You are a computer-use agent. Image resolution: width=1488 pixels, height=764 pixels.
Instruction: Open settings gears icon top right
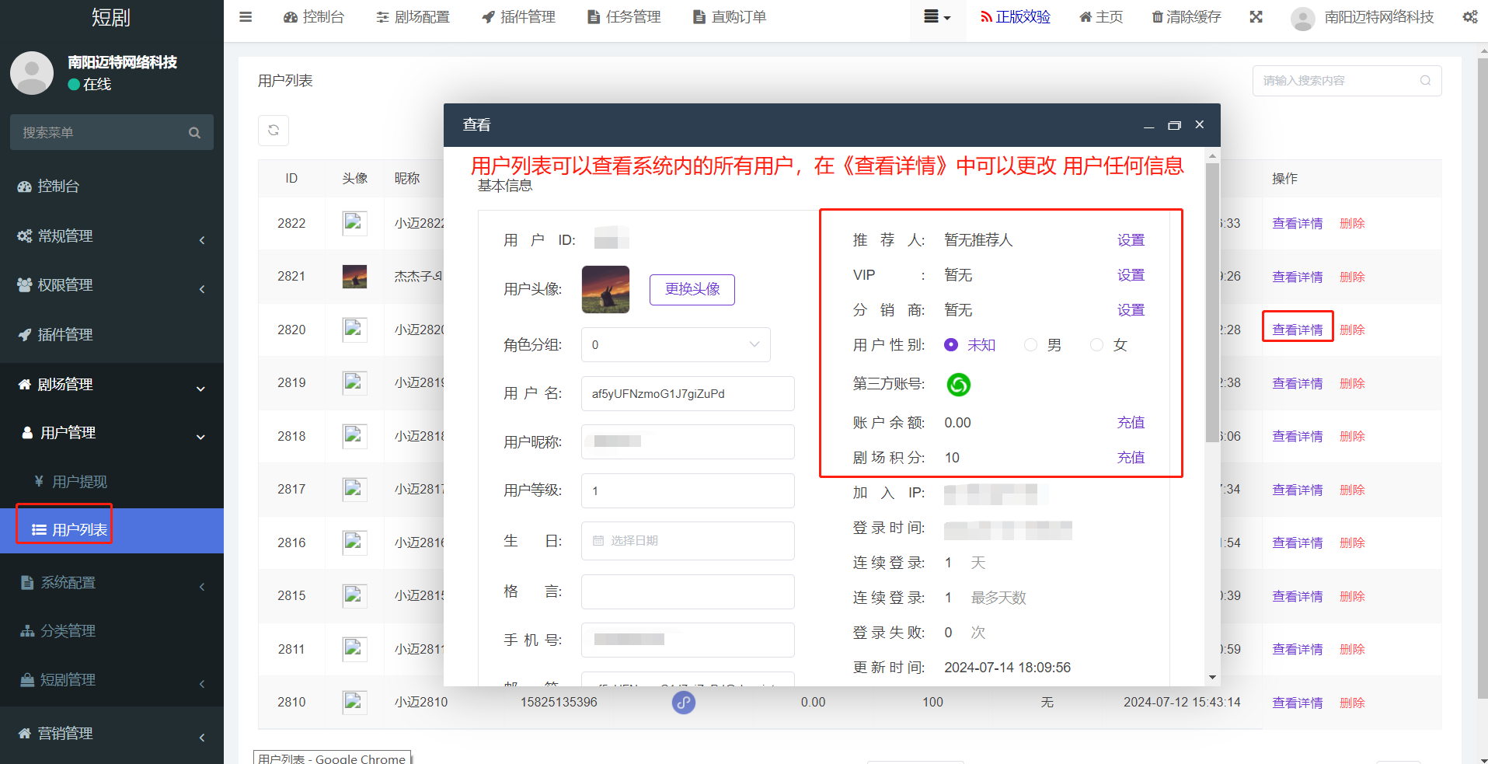pyautogui.click(x=1470, y=16)
